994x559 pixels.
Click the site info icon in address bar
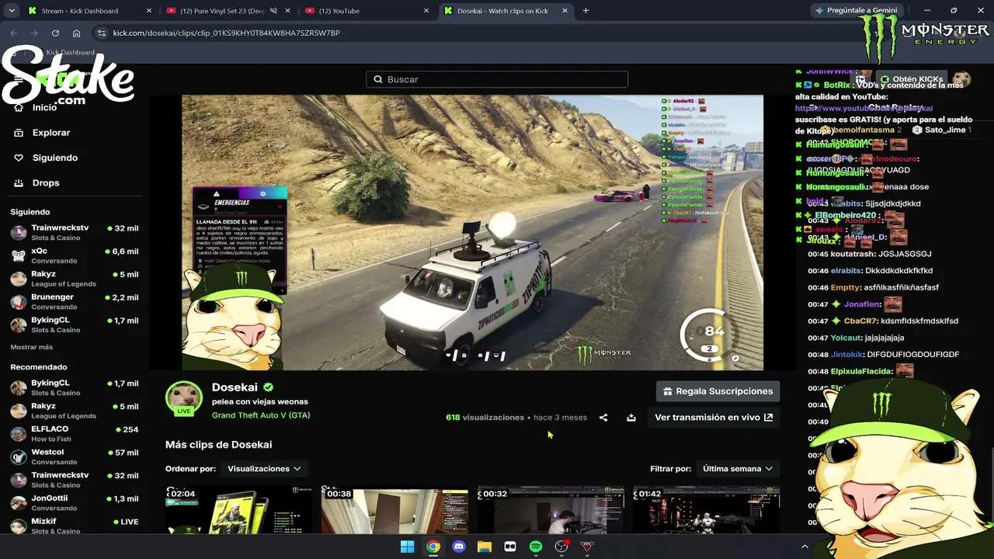pos(100,33)
